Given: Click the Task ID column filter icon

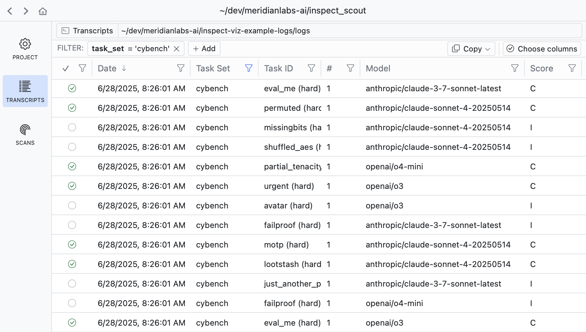Looking at the screenshot, I should pos(311,68).
